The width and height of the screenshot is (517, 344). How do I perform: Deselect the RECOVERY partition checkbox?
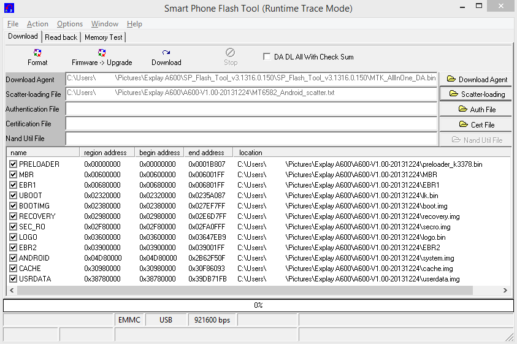point(13,216)
